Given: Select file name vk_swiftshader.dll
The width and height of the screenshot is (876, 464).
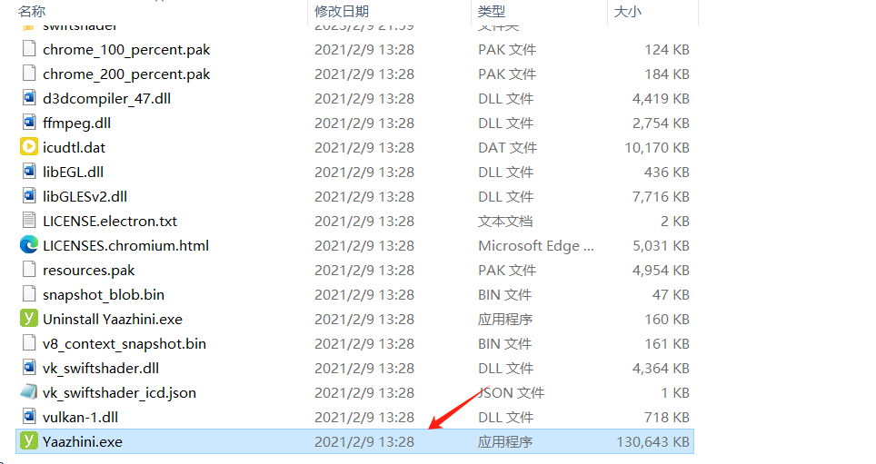Looking at the screenshot, I should [101, 369].
